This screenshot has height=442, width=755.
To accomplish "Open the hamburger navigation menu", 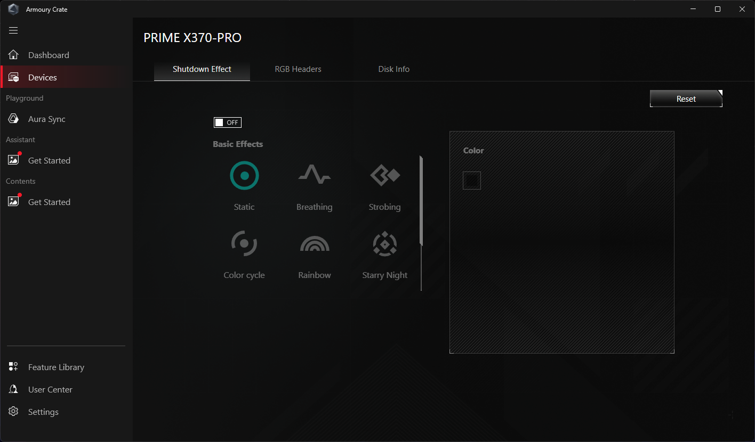I will pos(13,30).
